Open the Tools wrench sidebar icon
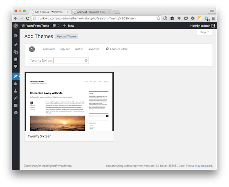 point(16,98)
